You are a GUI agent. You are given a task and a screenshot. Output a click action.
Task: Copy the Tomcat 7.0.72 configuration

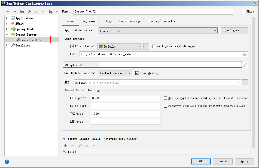point(22,12)
